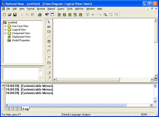Screen dimensions: 159x117
Task: Select the Package tool in toolbox
Action: 49,63
